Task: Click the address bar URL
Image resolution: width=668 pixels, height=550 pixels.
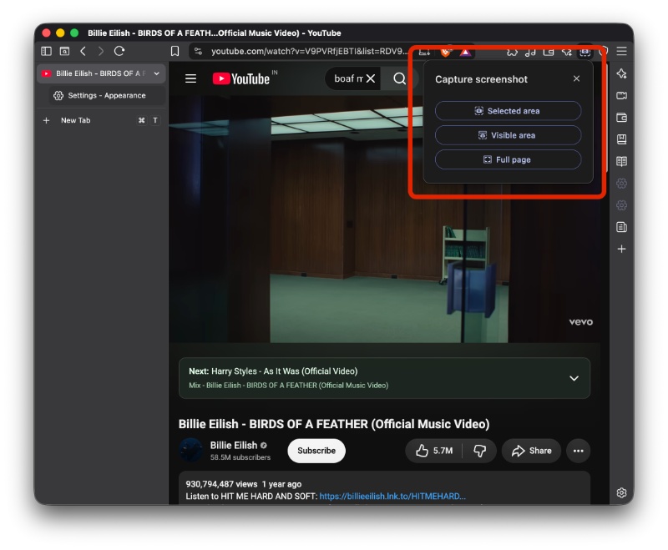Action: click(x=310, y=52)
